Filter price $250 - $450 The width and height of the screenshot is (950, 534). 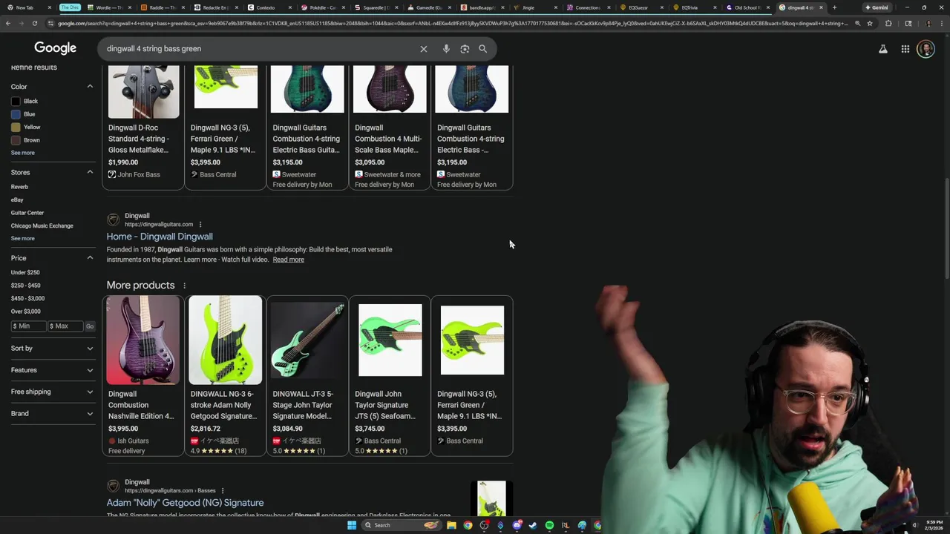(26, 286)
